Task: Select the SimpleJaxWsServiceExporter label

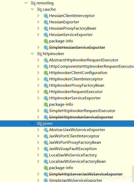Action: (76, 180)
